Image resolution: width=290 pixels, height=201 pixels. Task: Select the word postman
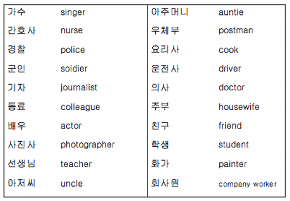(236, 31)
